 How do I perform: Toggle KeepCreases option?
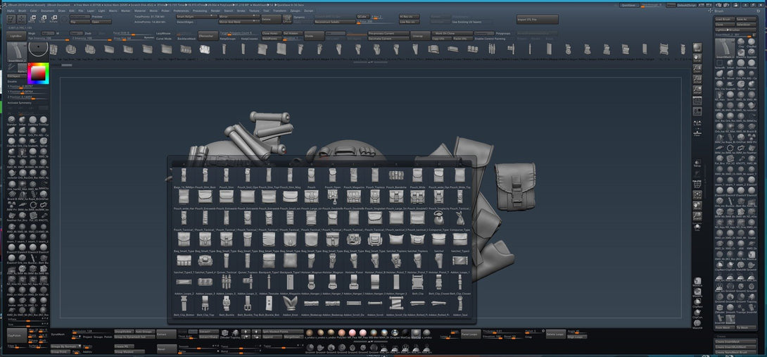[x=249, y=38]
